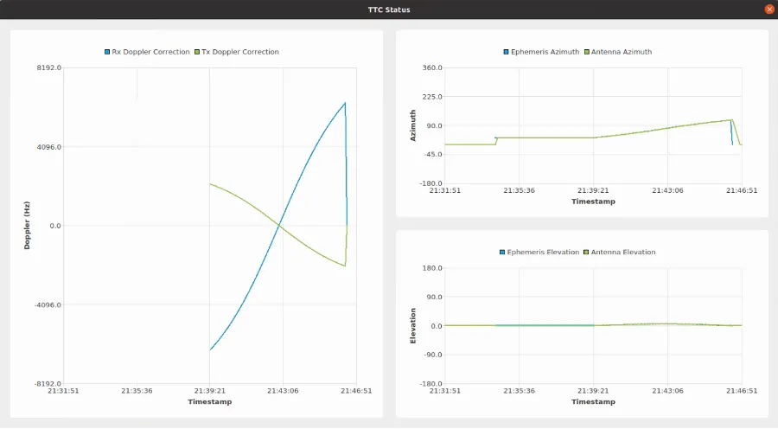Select the 'Tx Doppler Correction' legend label

240,52
